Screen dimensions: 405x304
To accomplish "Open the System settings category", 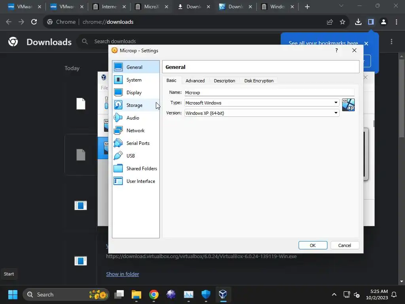I will (136, 80).
